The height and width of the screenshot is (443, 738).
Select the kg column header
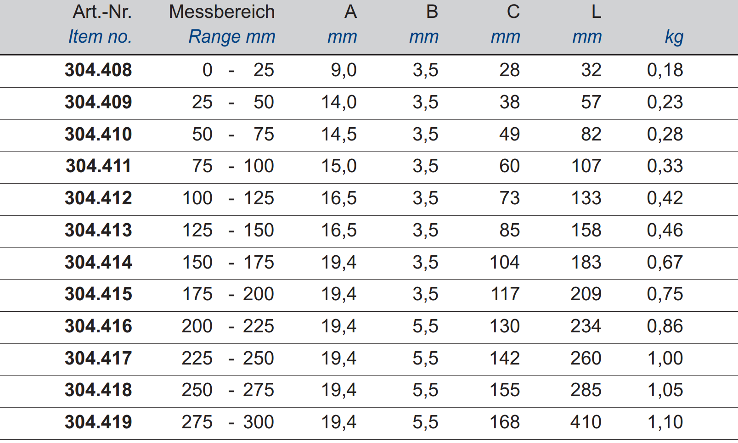(x=674, y=37)
